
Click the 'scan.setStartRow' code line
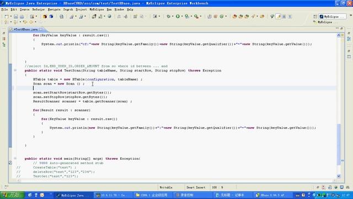pos(72,92)
